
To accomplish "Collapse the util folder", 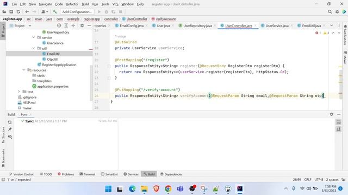I will pyautogui.click(x=34, y=48).
